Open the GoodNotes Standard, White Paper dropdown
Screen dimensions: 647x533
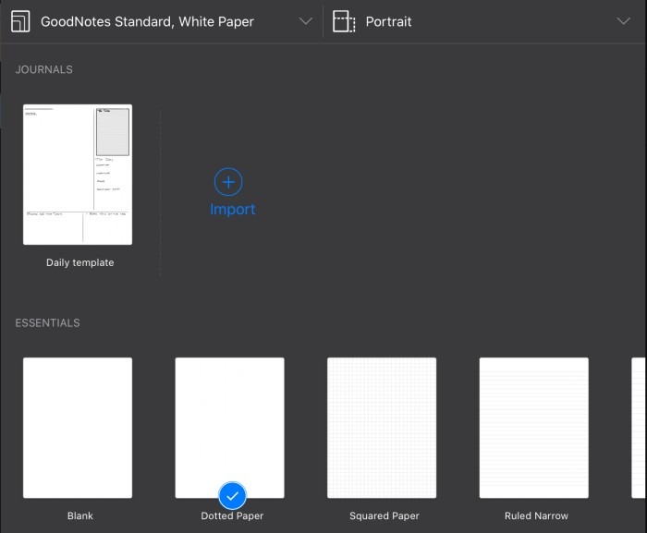pyautogui.click(x=162, y=21)
